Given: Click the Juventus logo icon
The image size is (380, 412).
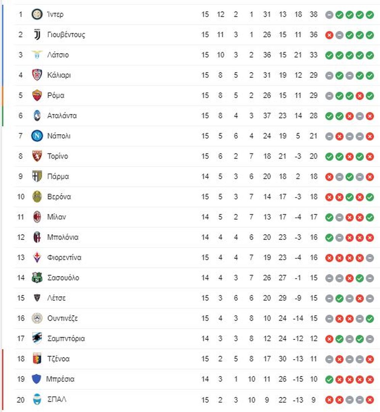Looking at the screenshot, I should [x=37, y=34].
